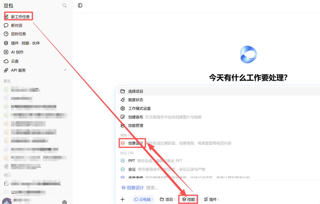The image size is (320, 204).
Task: Click the plus attachment button
Action: (x=122, y=199)
